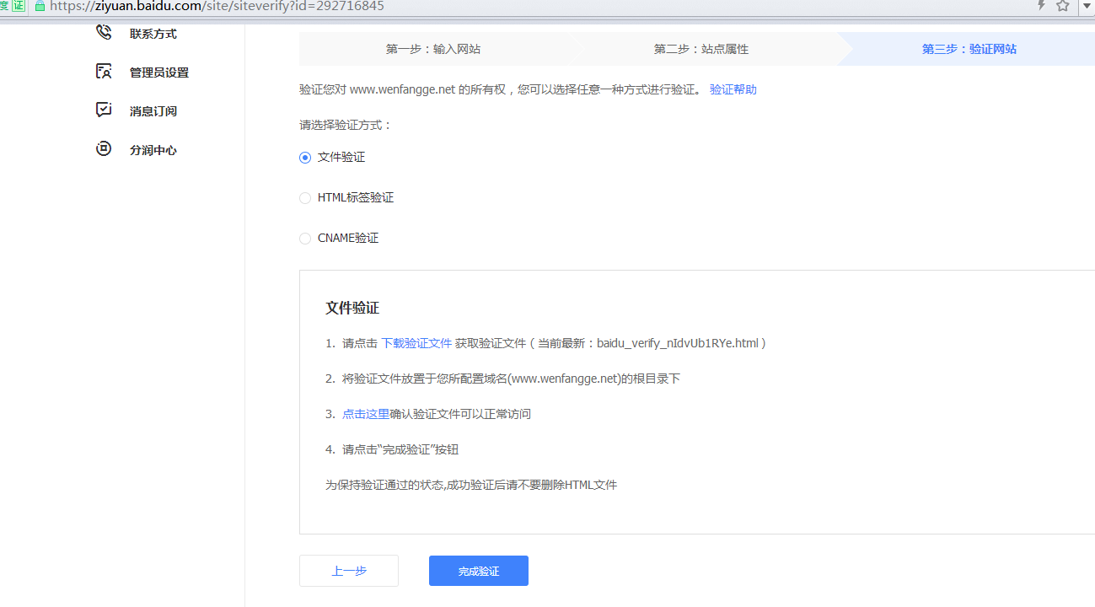This screenshot has height=607, width=1095.
Task: Go to the 第一步：输入网站 step
Action: point(433,49)
